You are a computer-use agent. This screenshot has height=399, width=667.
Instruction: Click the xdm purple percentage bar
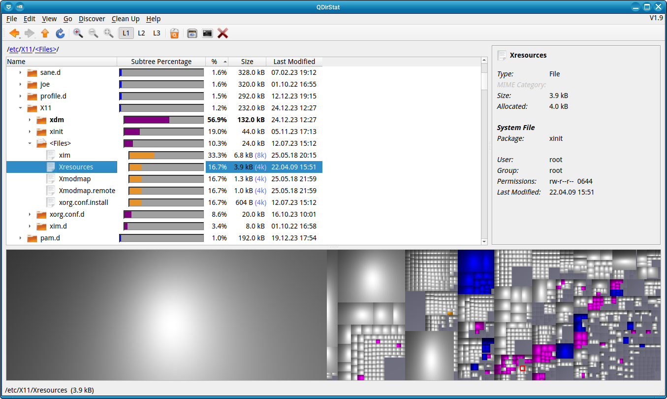pyautogui.click(x=147, y=120)
